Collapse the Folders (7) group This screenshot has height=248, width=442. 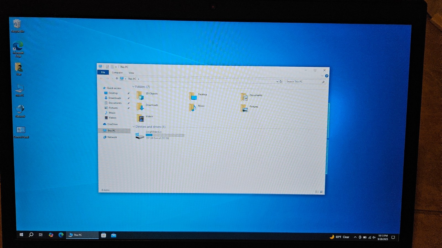(133, 87)
